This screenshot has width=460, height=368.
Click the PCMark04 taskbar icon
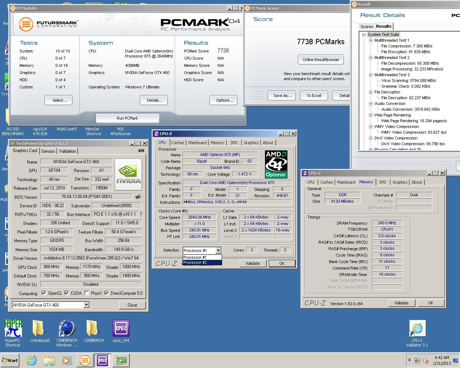pos(85,360)
